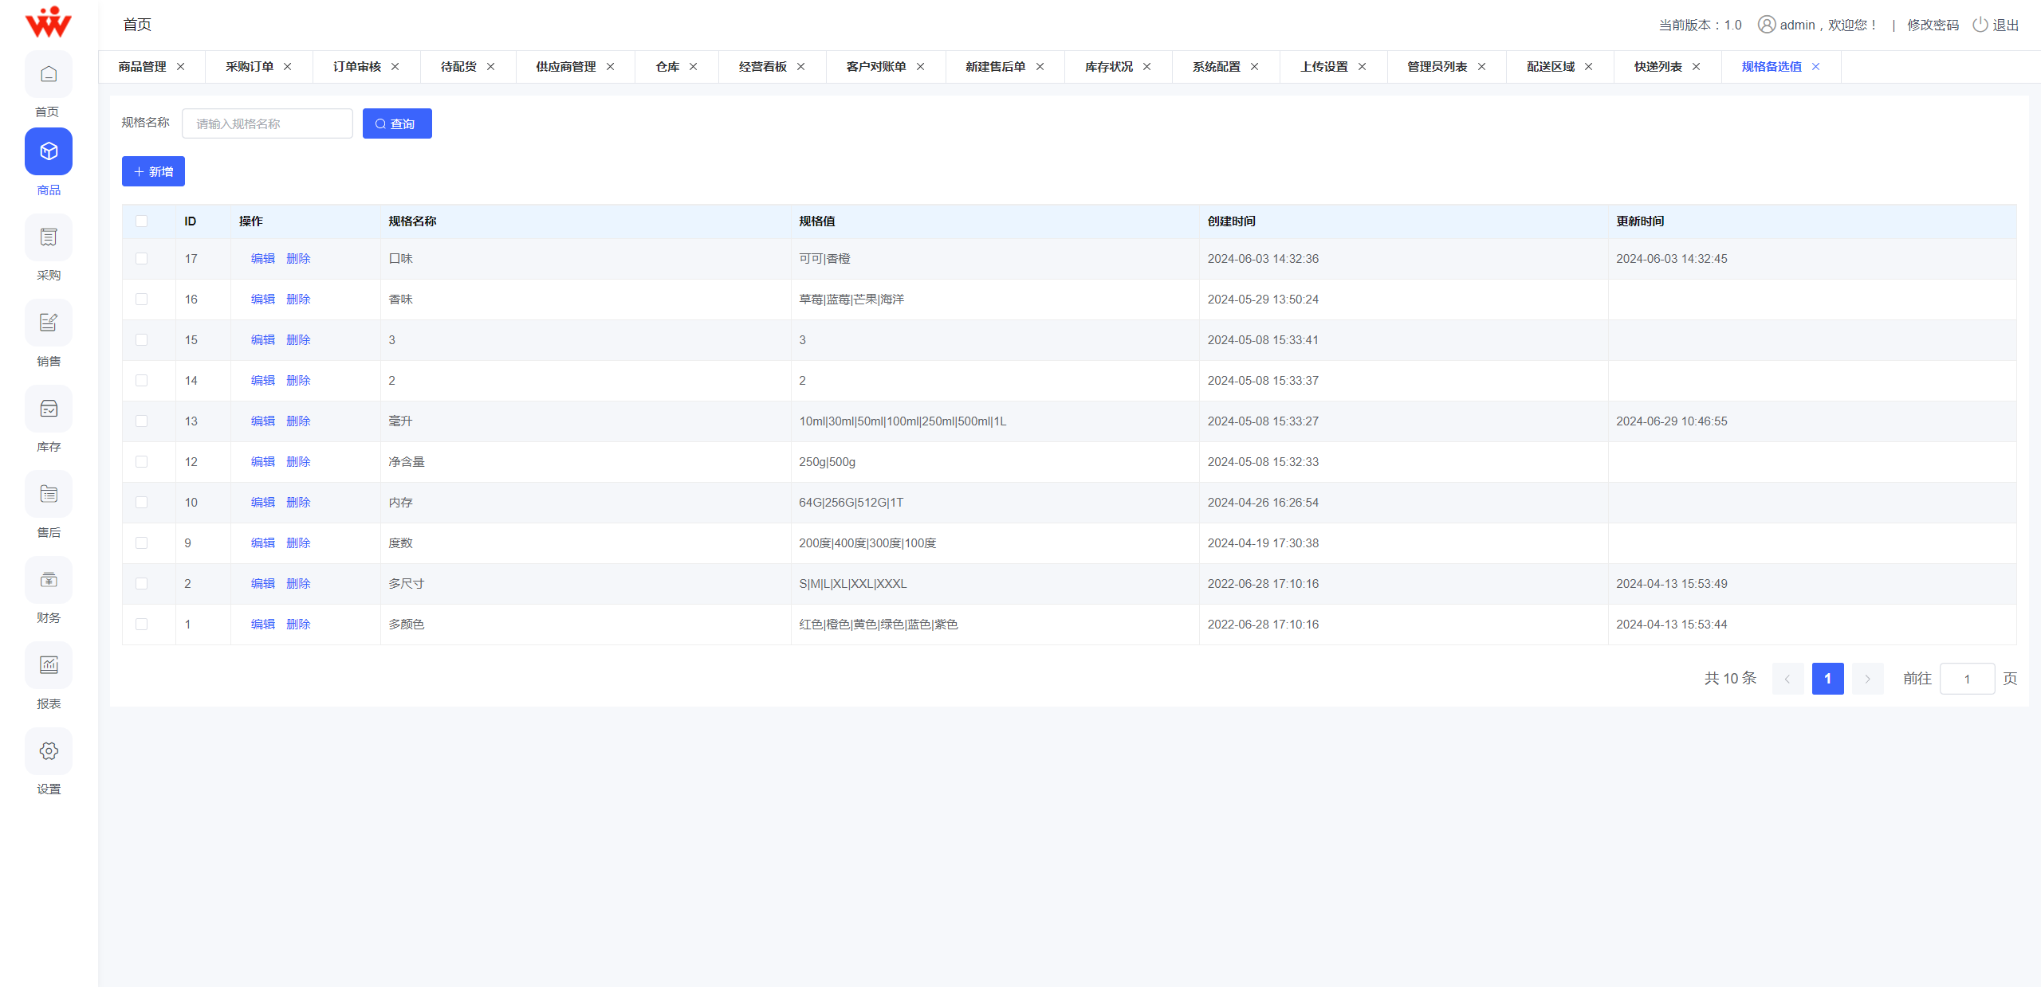The width and height of the screenshot is (2041, 987).
Task: Open the 设置 (Settings) sidebar icon
Action: (49, 750)
